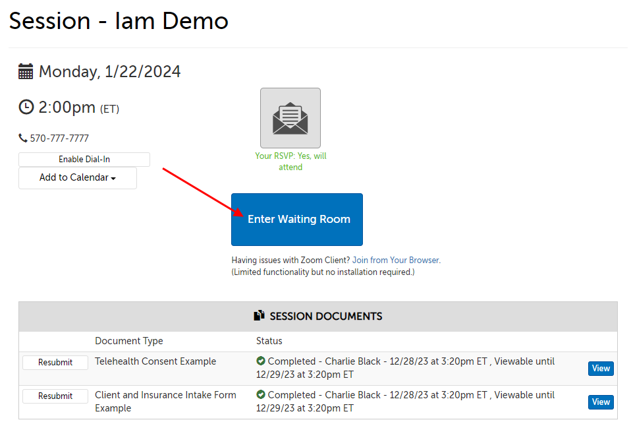Click green checkmark for Client Insurance Intake status
The image size is (631, 426).
[261, 395]
